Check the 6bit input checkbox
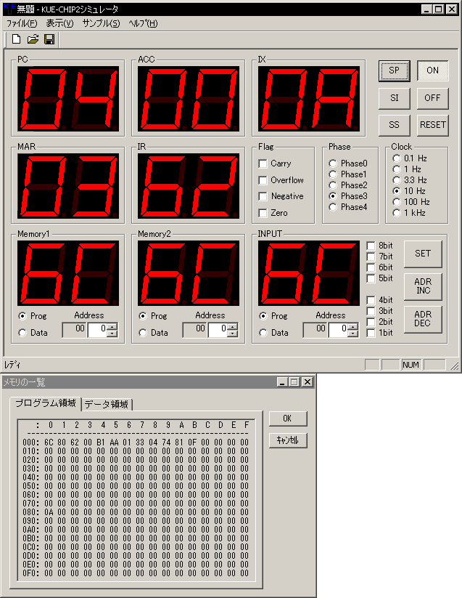Viewport: 462px width, 598px height. [x=371, y=267]
